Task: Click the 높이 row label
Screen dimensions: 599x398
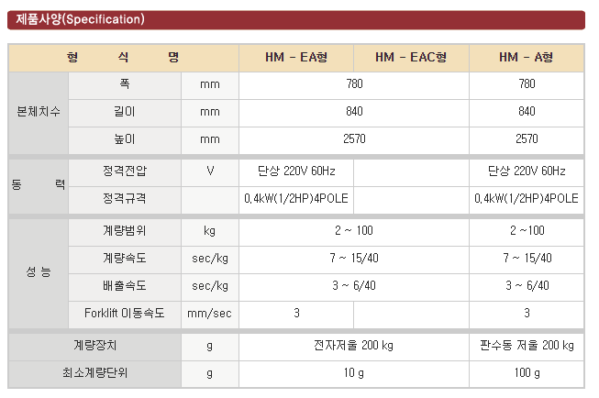Action: [125, 139]
